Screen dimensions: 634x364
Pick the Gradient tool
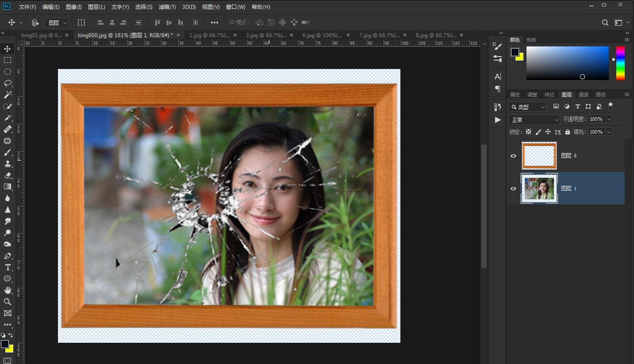pos(8,187)
